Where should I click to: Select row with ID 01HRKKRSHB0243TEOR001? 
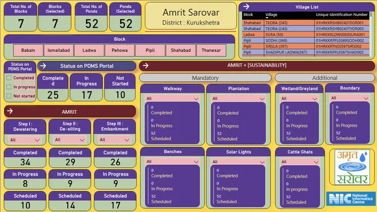[x=306, y=23]
